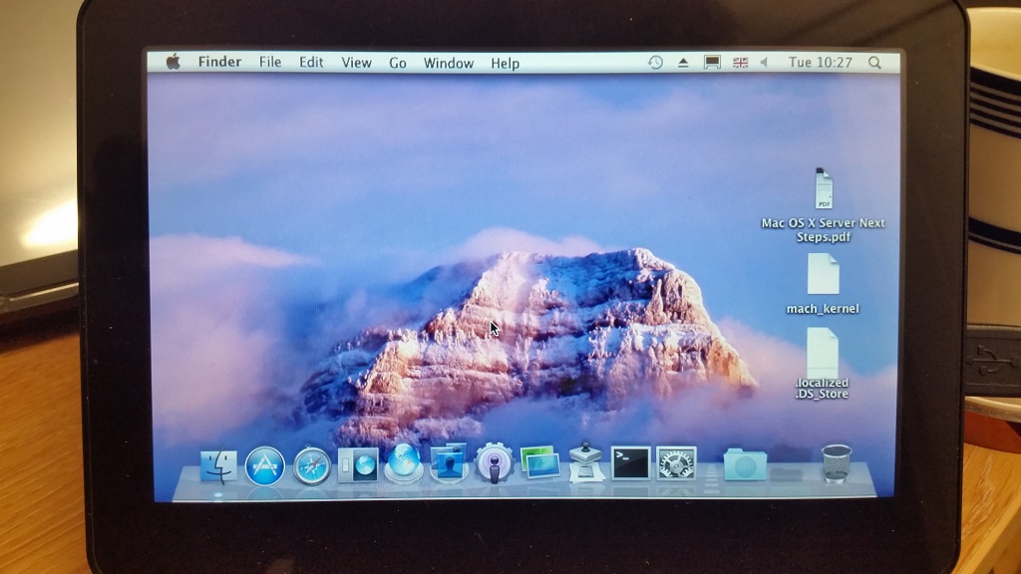Open the joystick-on-papers Dock icon
Screen dimensions: 1021x574
(x=586, y=462)
